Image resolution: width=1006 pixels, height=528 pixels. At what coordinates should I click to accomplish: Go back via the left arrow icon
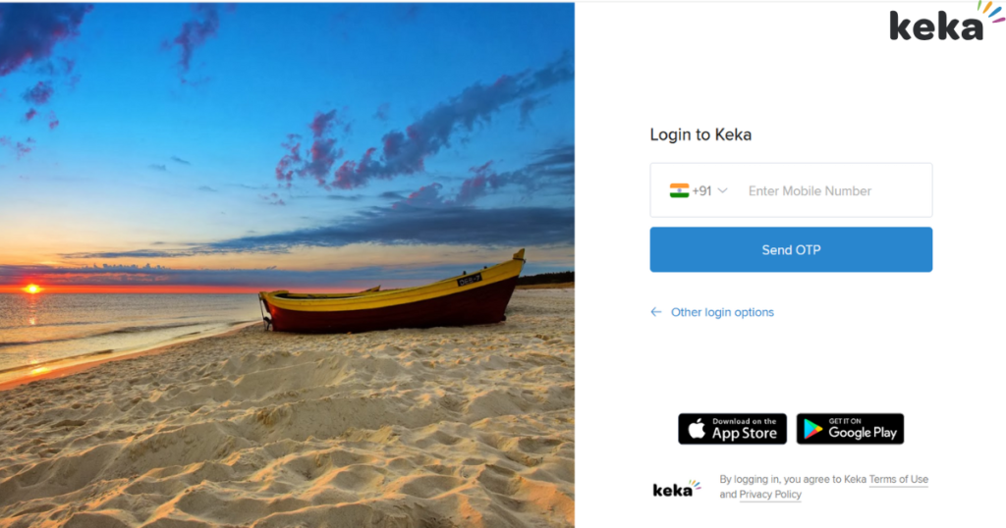tap(655, 312)
